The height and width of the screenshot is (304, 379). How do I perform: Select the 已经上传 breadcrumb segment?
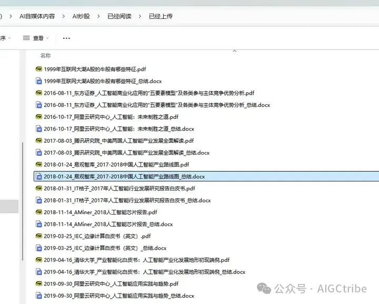coord(161,16)
